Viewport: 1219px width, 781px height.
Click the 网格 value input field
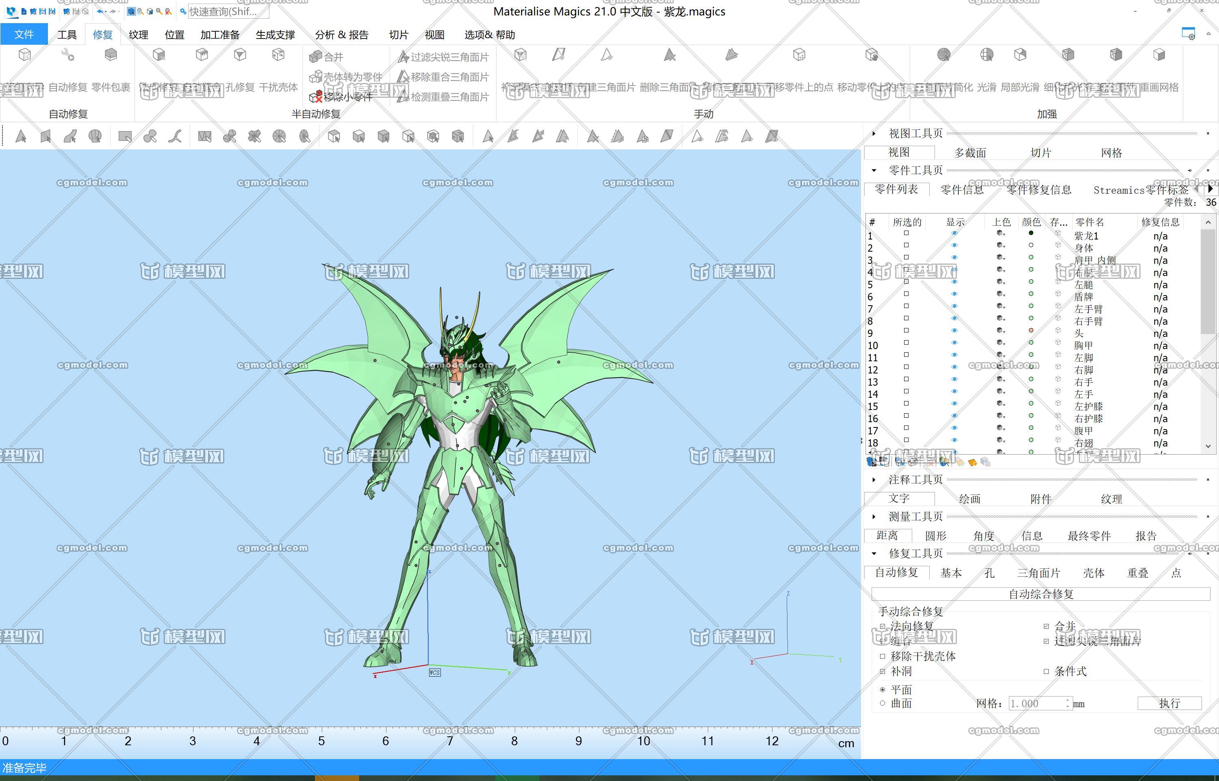(x=1040, y=703)
